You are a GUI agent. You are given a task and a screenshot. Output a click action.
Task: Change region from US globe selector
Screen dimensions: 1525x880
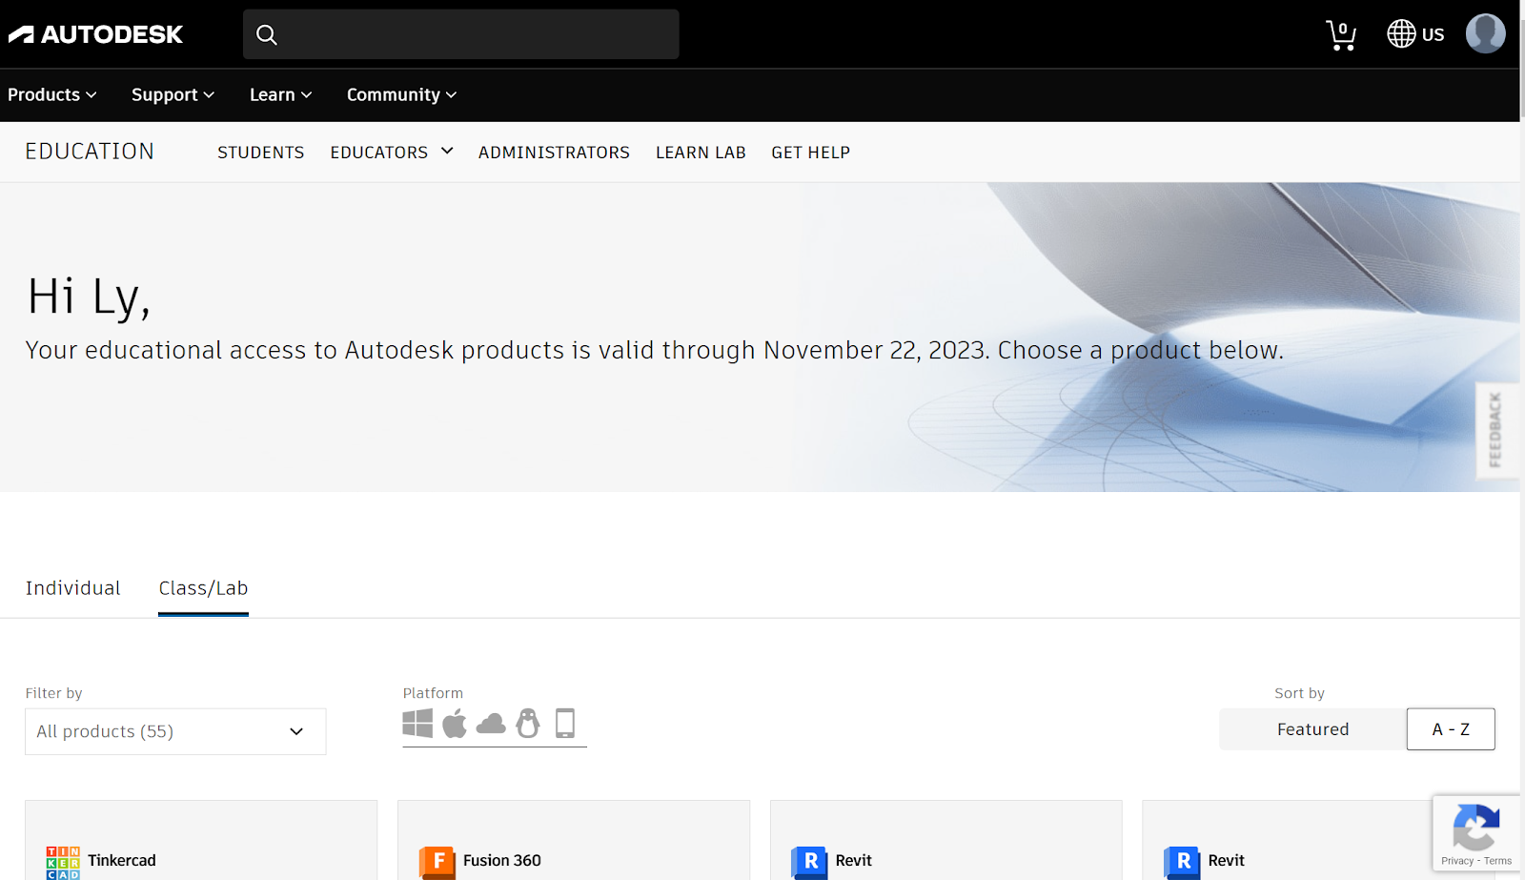(1415, 34)
